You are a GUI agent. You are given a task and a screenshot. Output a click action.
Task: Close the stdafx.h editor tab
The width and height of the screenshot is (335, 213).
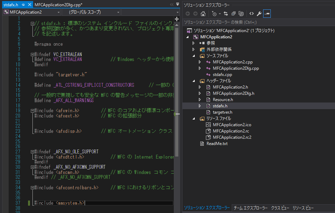point(30,5)
